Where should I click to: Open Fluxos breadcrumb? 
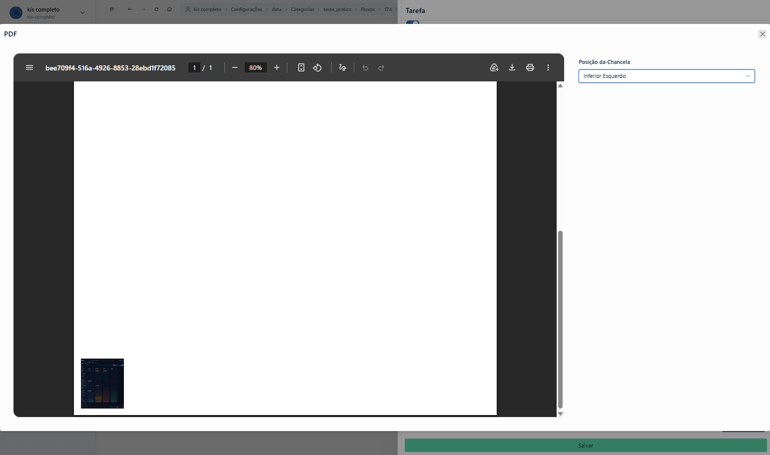[x=368, y=9]
